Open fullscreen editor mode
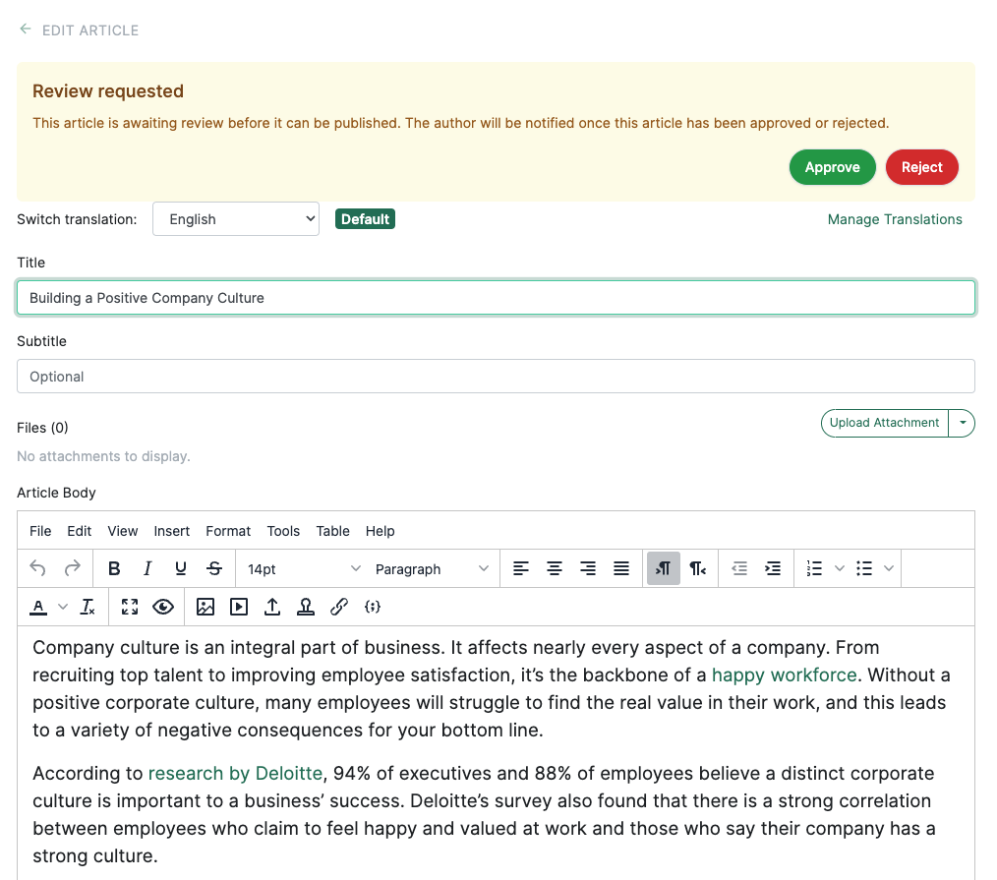Screen dimensions: 997x880 coord(130,607)
